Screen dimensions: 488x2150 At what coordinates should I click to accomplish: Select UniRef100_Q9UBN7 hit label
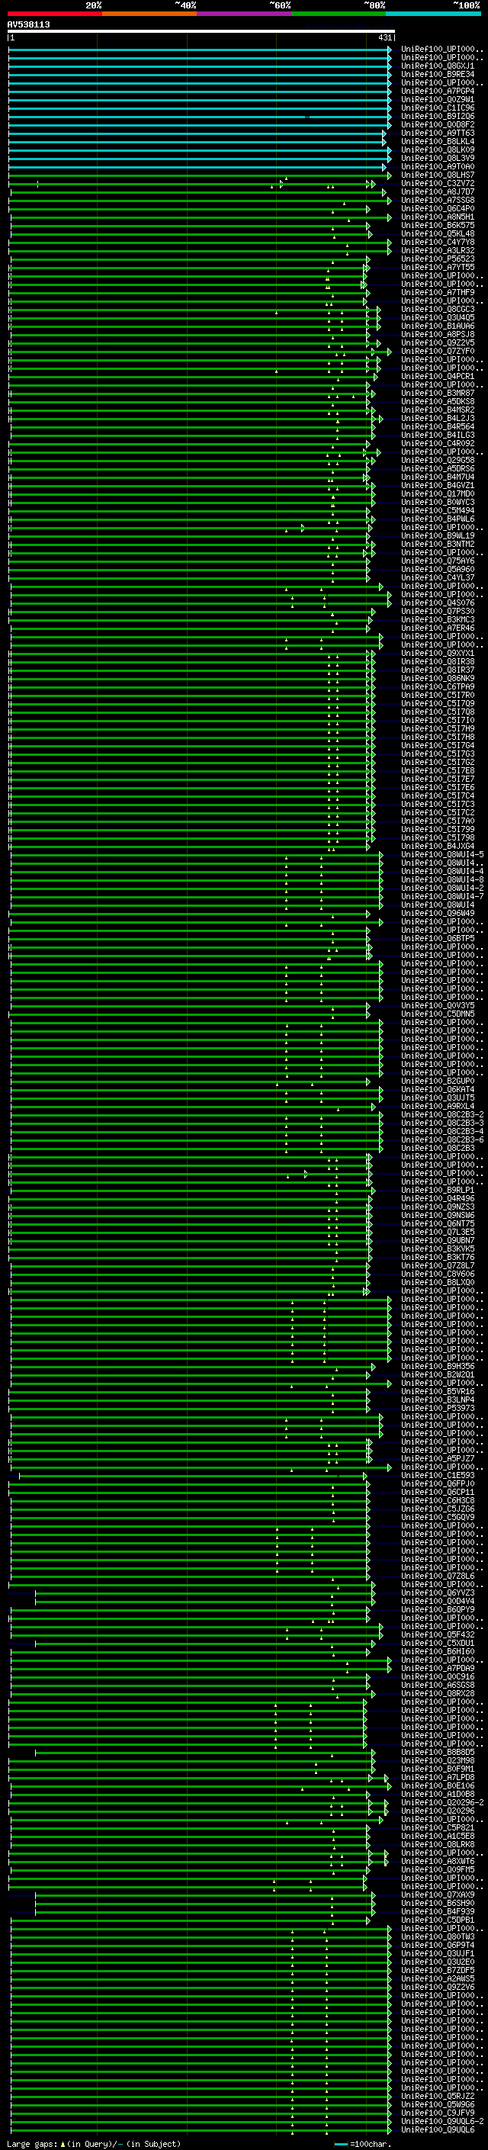click(x=438, y=1240)
